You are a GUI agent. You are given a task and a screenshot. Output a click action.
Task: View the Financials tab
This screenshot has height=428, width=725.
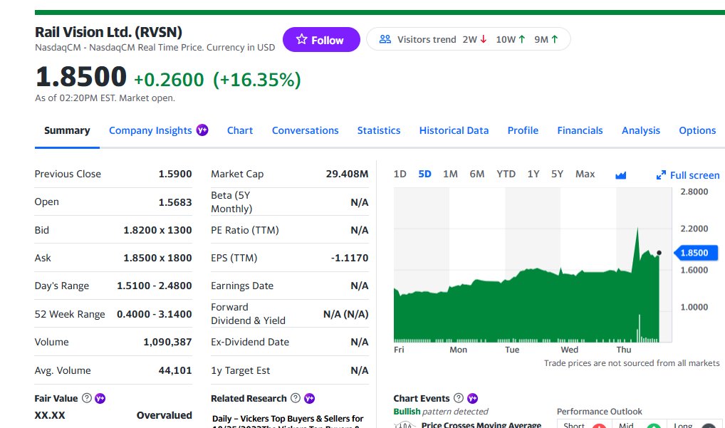580,130
